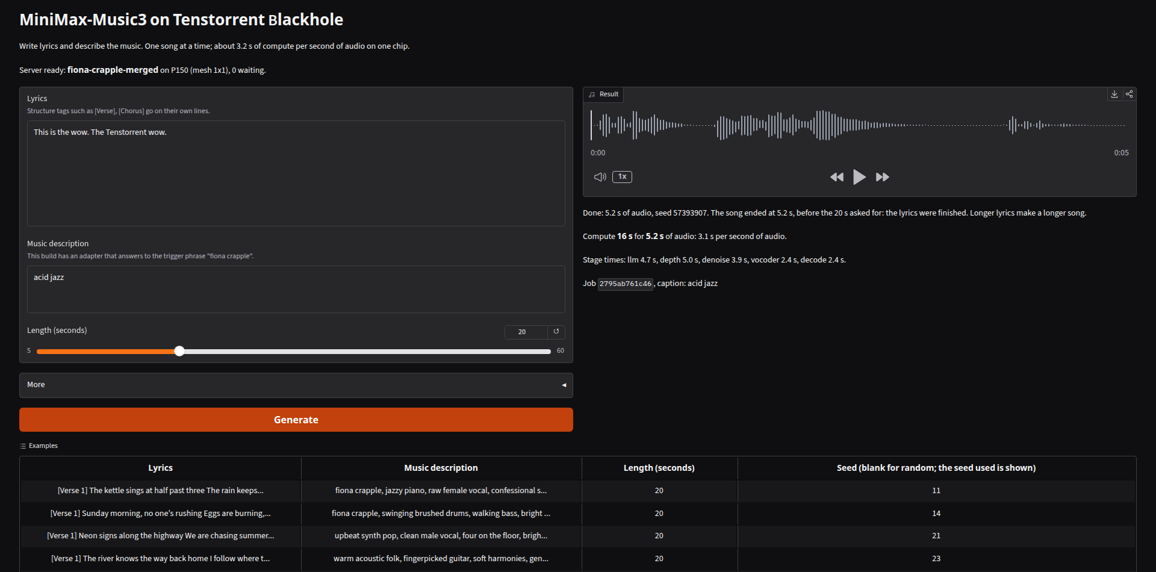Viewport: 1156px width, 572px height.
Task: Click seed value 14 in examples
Action: (936, 514)
